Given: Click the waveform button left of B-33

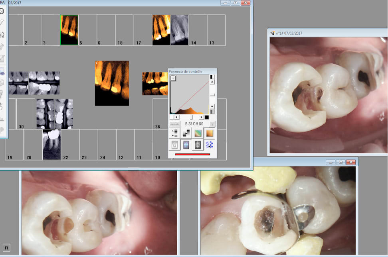Looking at the screenshot, I should [174, 124].
